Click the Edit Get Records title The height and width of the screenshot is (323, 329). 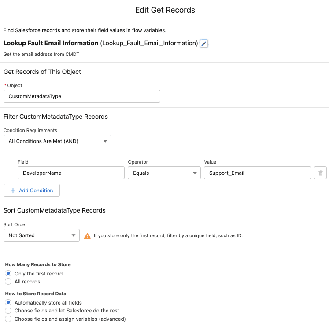point(165,10)
